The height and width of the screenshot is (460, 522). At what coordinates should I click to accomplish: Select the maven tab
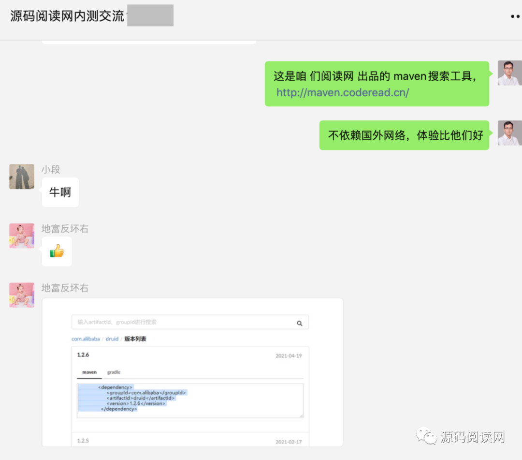click(88, 372)
